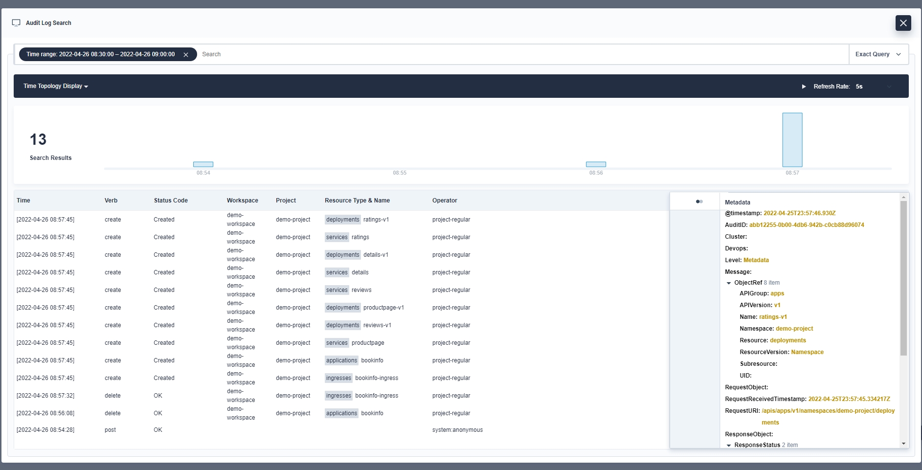Remove the Time range filter chip
The image size is (922, 470).
[x=186, y=55]
